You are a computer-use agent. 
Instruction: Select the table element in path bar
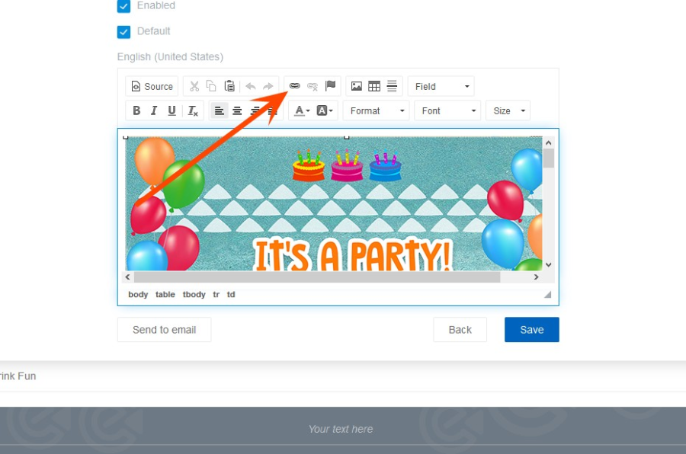(165, 294)
